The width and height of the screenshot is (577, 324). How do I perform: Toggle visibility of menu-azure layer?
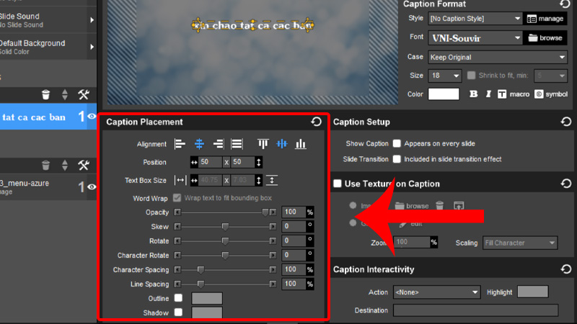coord(92,186)
